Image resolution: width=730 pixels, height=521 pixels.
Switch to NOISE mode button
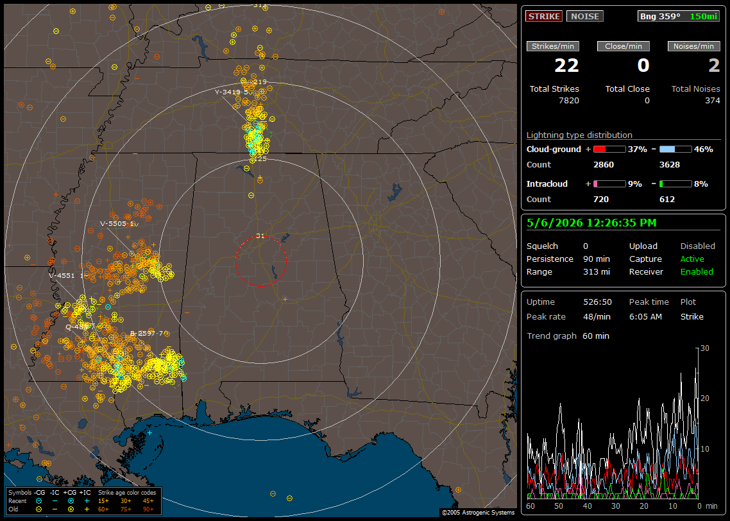pos(585,16)
